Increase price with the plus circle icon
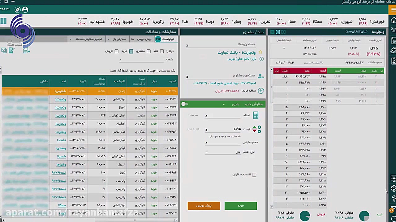Viewport: 396px width, 222px height. pyautogui.click(x=259, y=127)
